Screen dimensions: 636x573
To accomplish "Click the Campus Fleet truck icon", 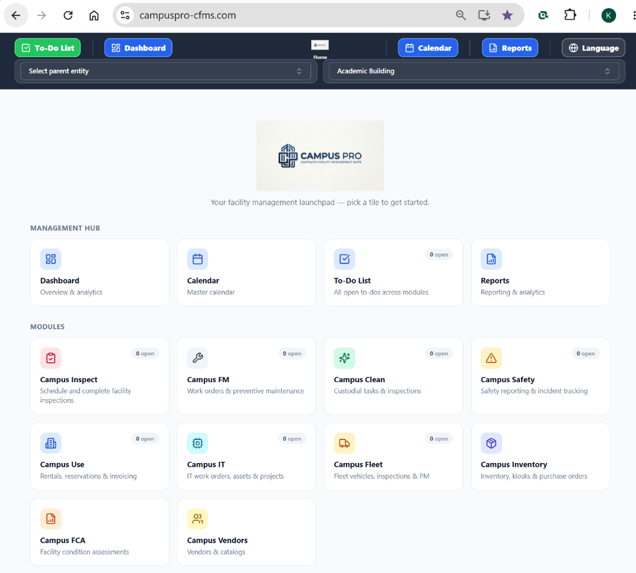I will point(344,443).
